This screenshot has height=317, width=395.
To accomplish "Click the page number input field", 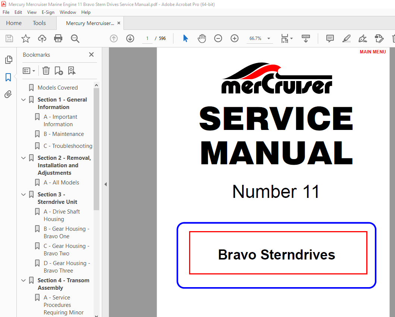I will pos(147,38).
